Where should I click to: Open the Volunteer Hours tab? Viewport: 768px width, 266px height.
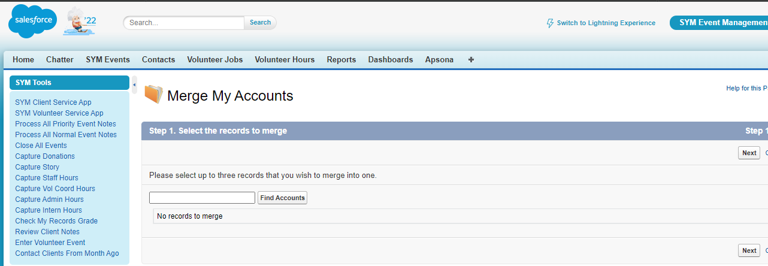(285, 59)
